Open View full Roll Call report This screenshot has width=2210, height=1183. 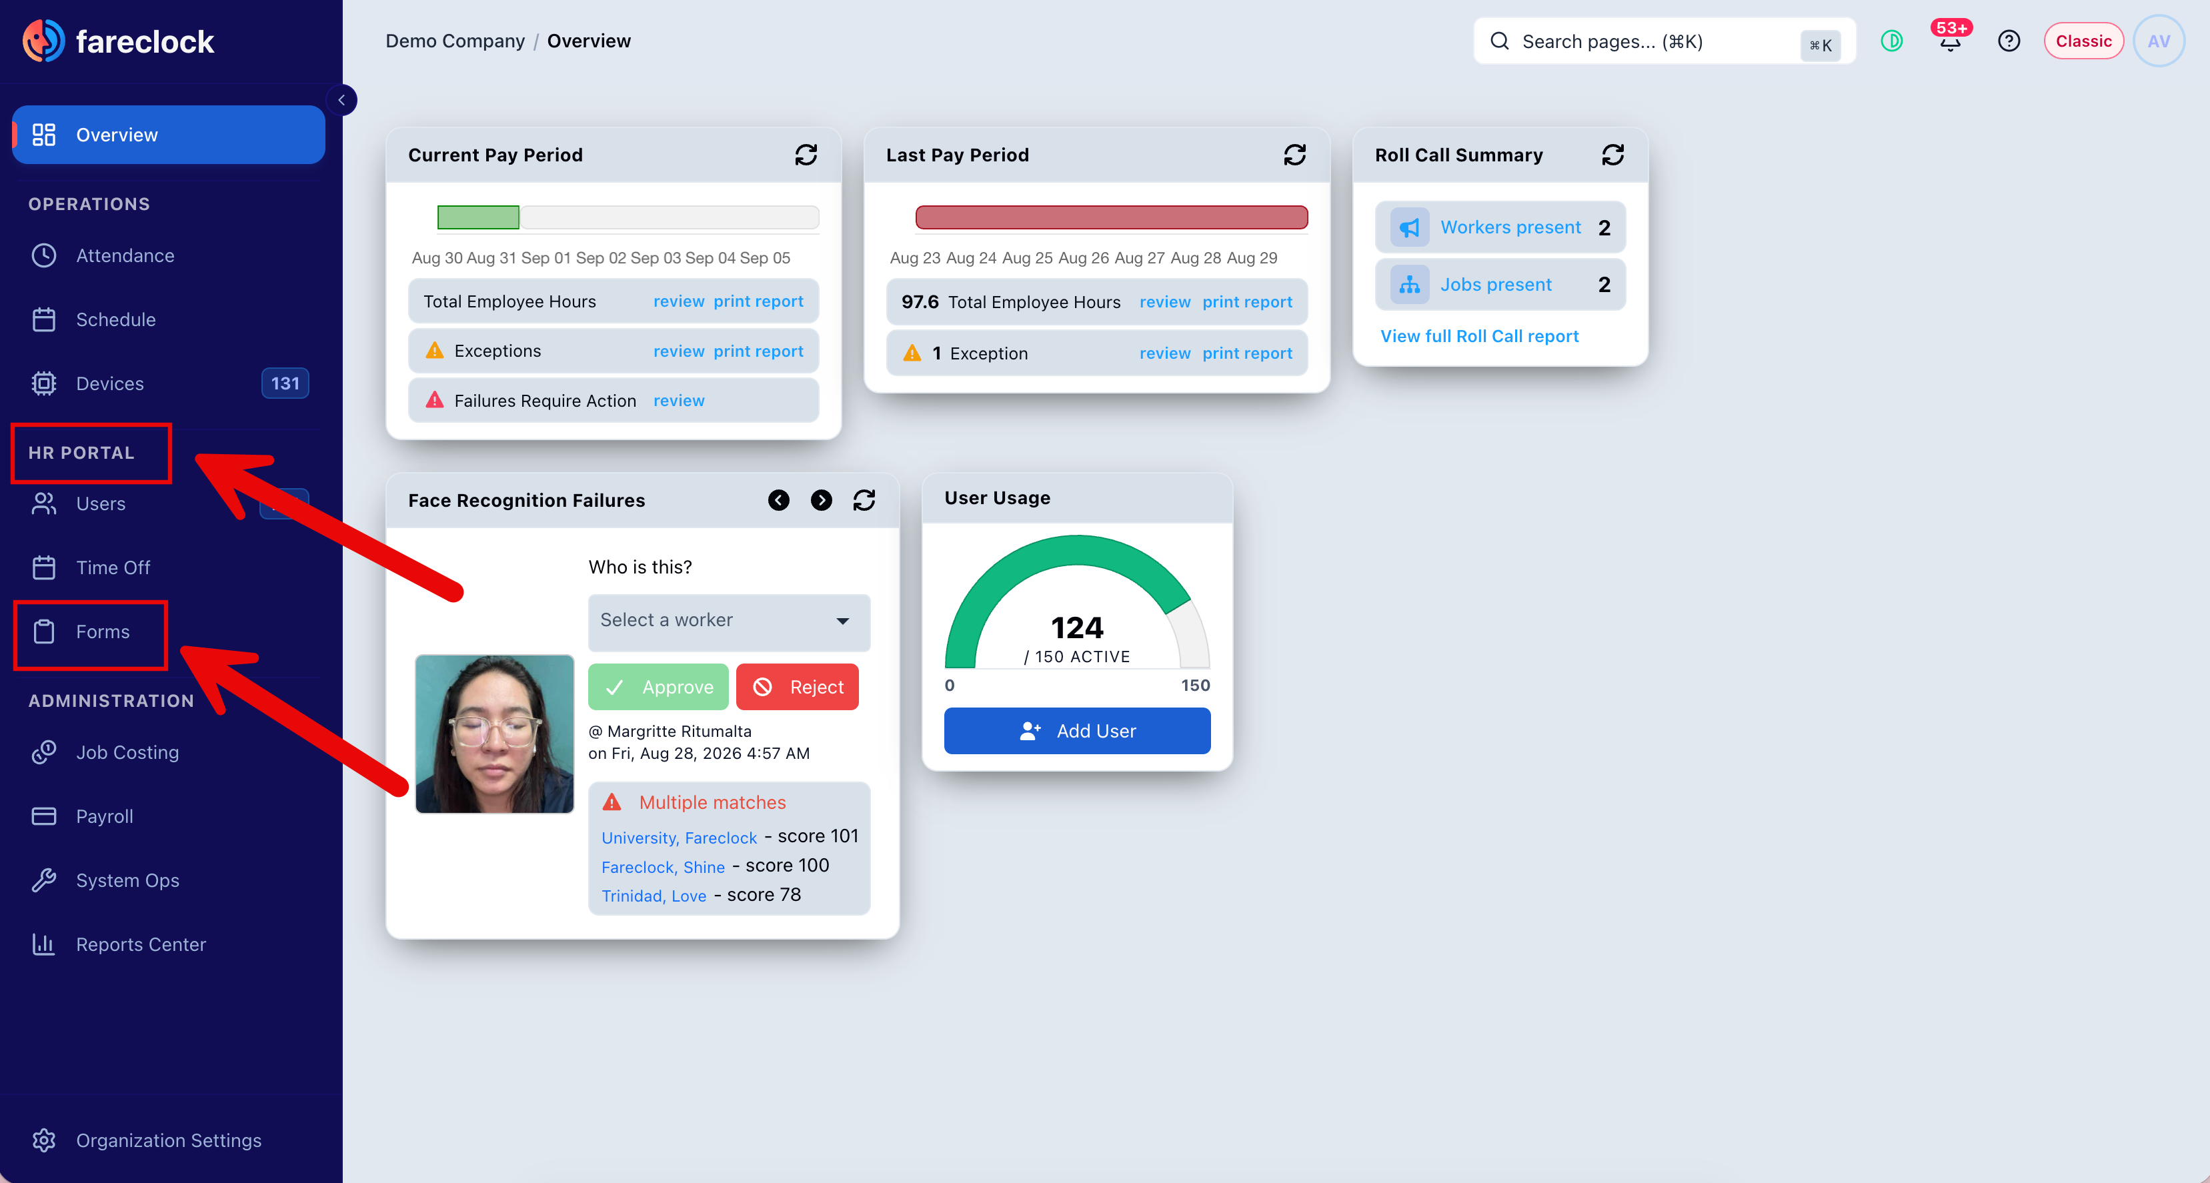[1479, 336]
